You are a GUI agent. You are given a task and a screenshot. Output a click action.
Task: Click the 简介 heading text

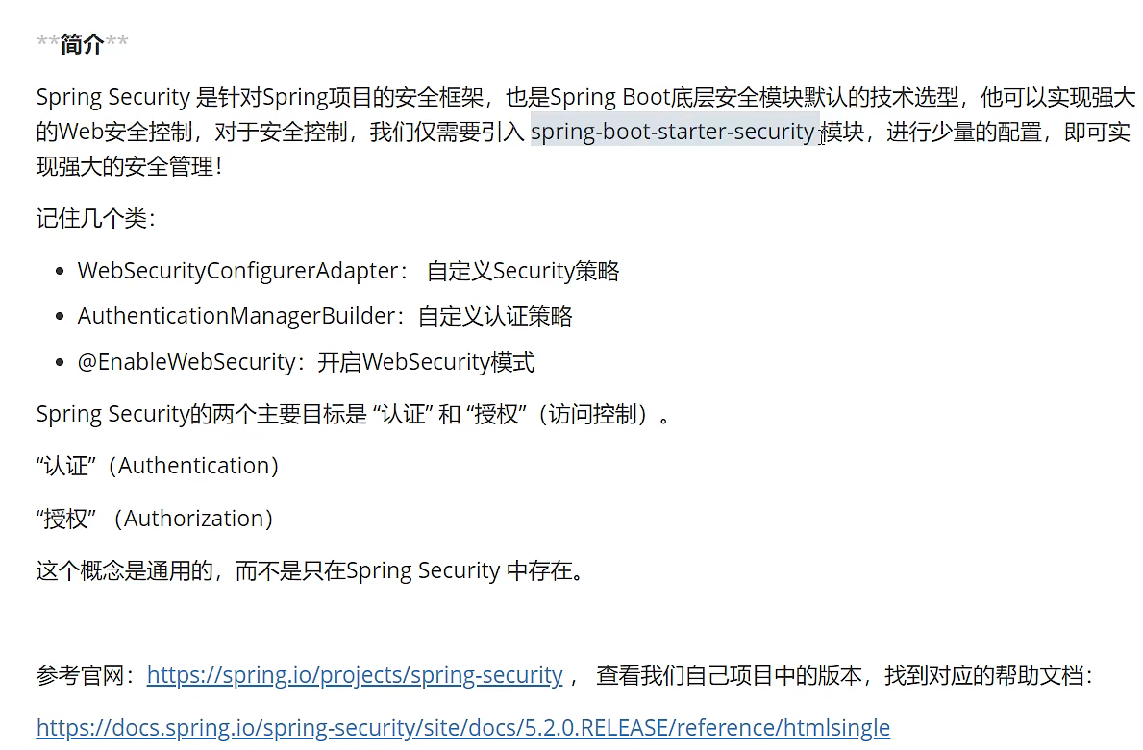coord(82,44)
